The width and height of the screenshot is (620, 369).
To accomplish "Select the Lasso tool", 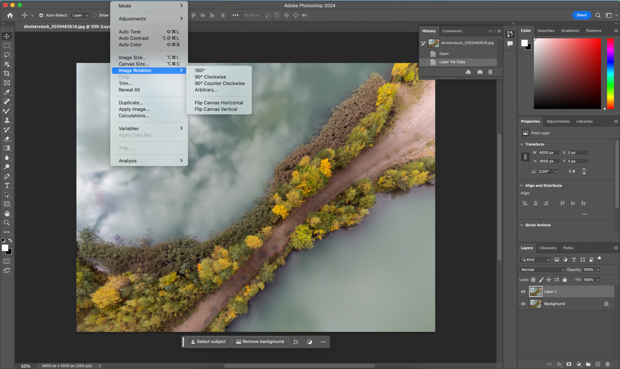I will [7, 55].
